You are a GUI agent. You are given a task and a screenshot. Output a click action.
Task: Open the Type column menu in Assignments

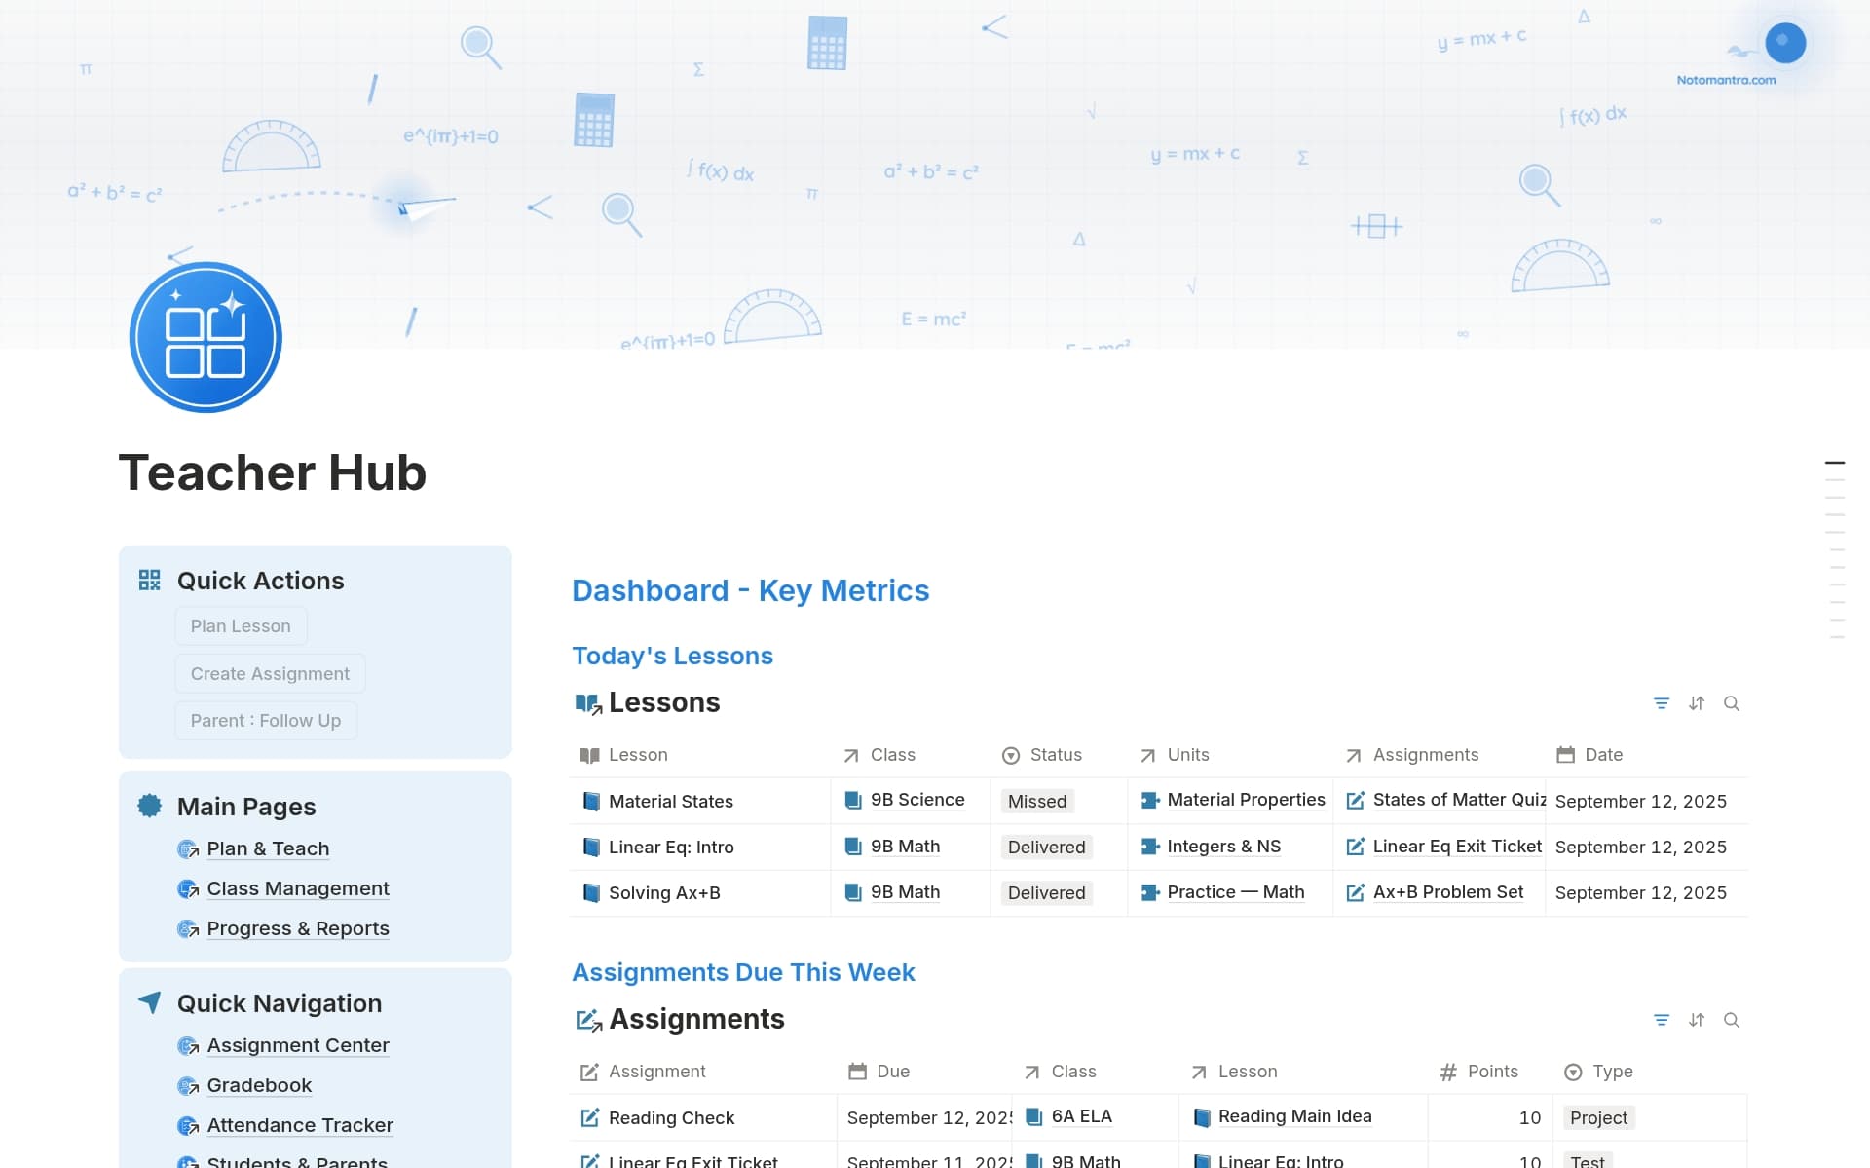point(1609,1071)
